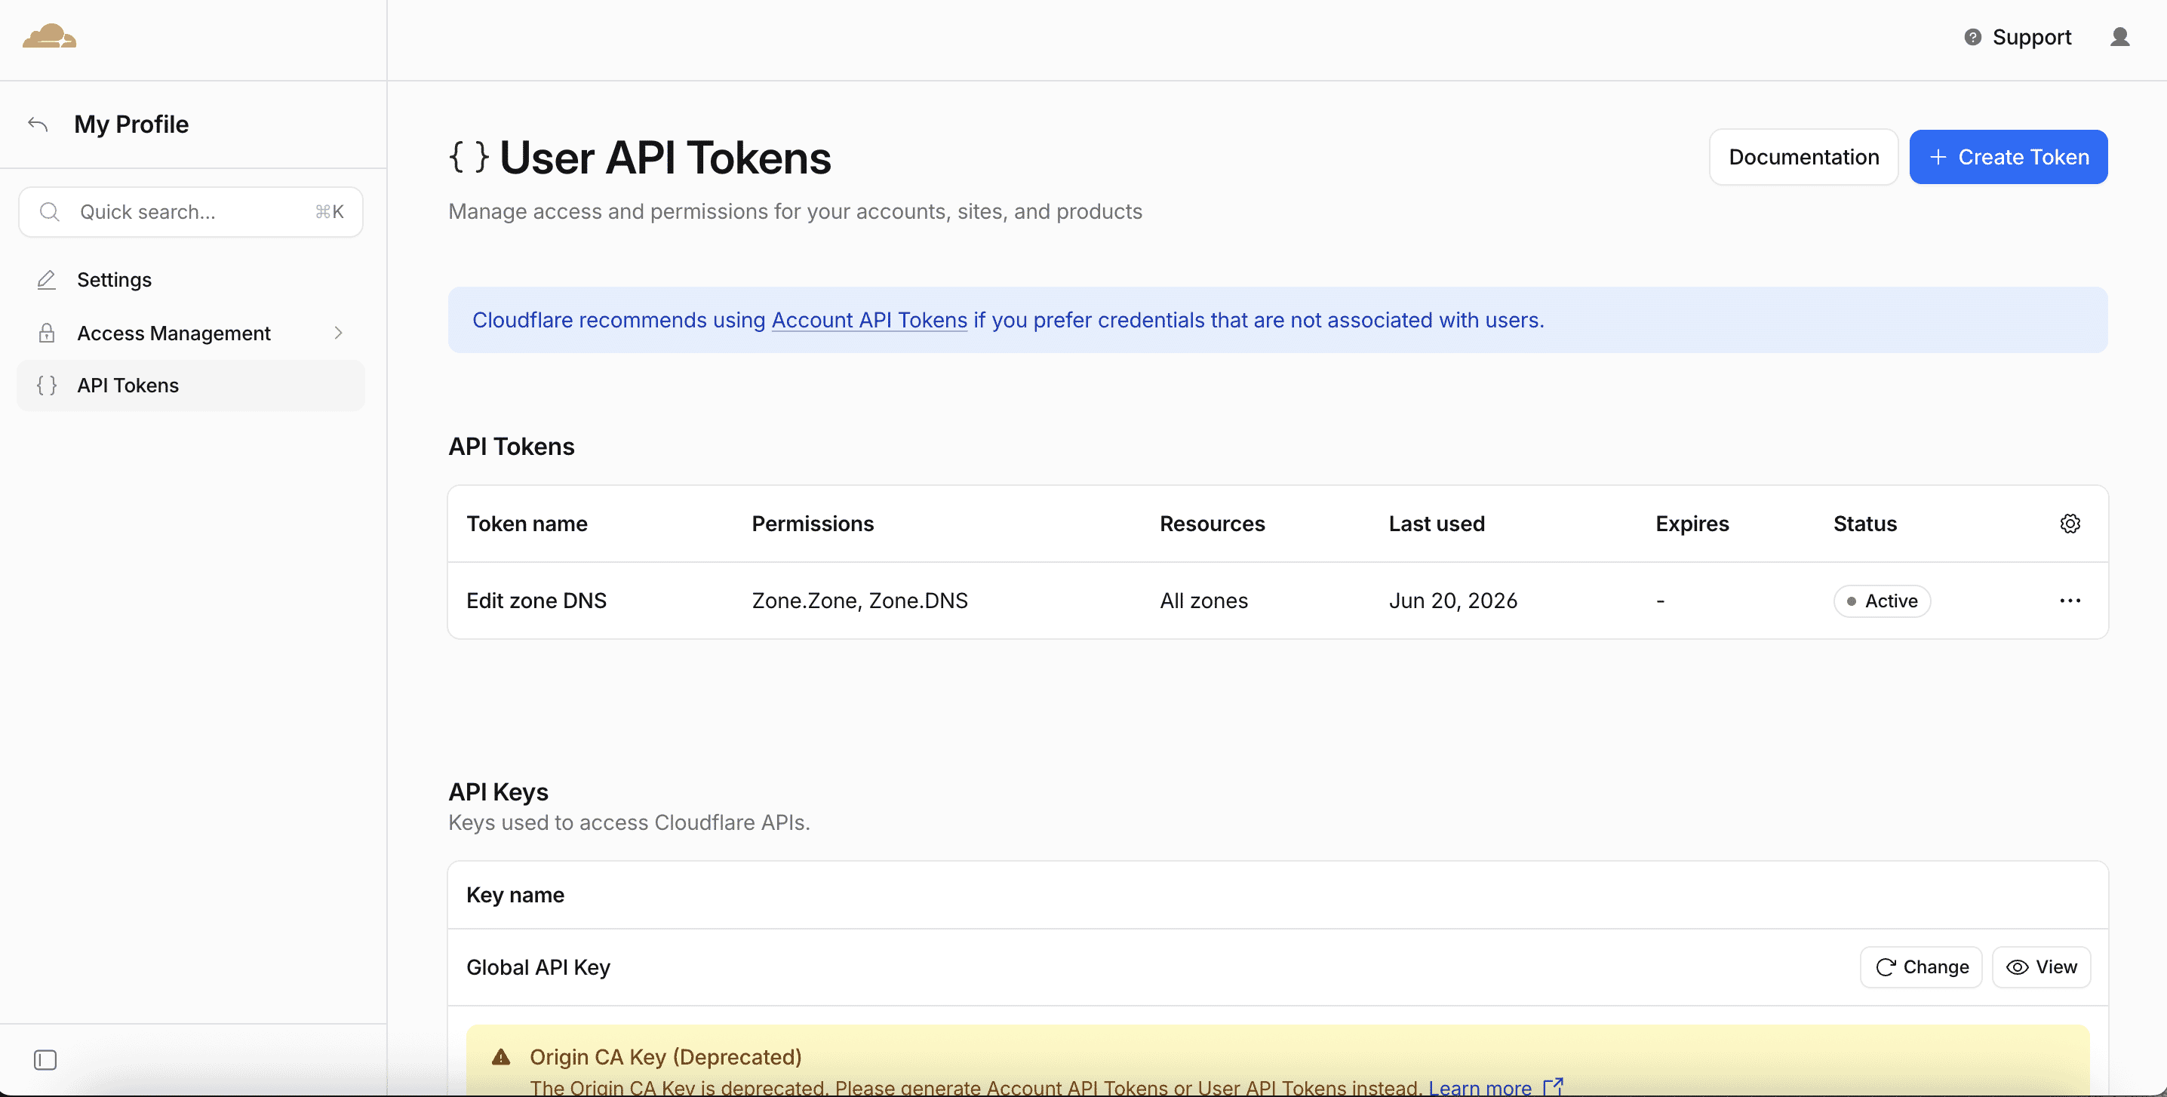Click the Origin CA Key warning icon
The width and height of the screenshot is (2167, 1097).
[500, 1056]
